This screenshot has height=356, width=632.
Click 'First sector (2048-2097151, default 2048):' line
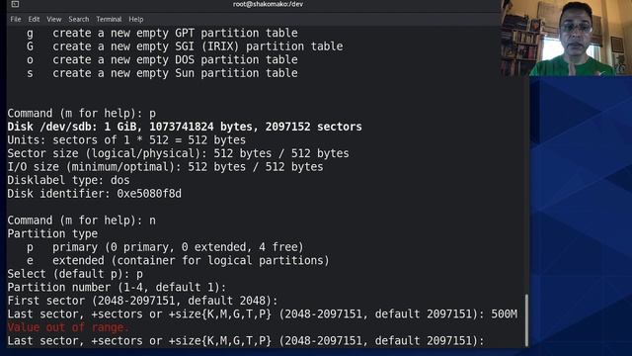[x=142, y=301]
